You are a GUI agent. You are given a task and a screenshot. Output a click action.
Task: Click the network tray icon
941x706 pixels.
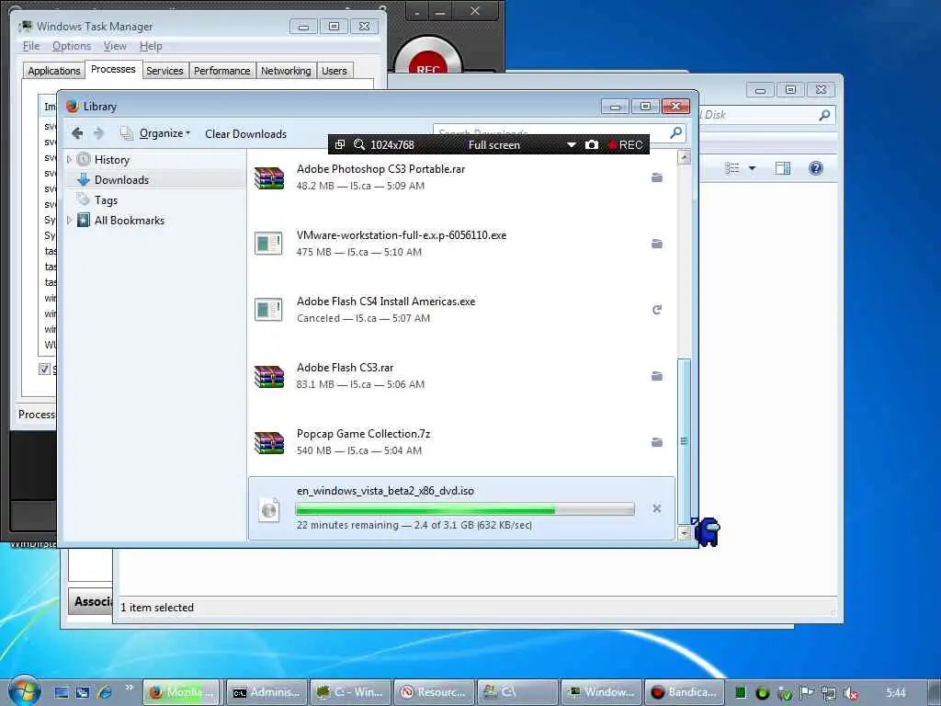(x=829, y=693)
